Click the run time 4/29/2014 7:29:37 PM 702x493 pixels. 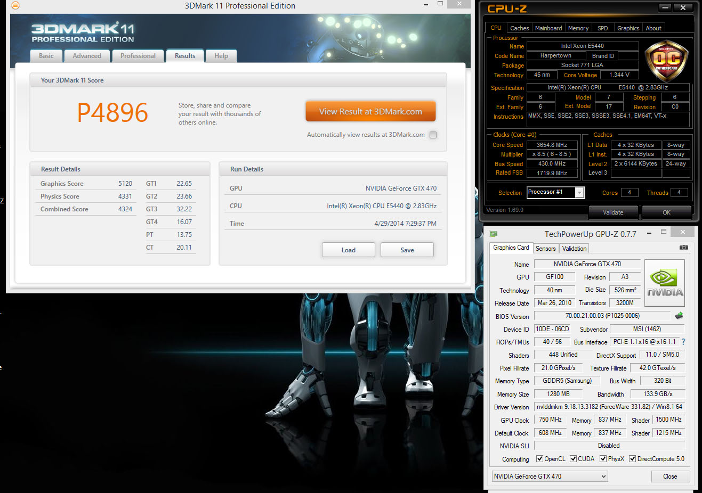pyautogui.click(x=406, y=224)
